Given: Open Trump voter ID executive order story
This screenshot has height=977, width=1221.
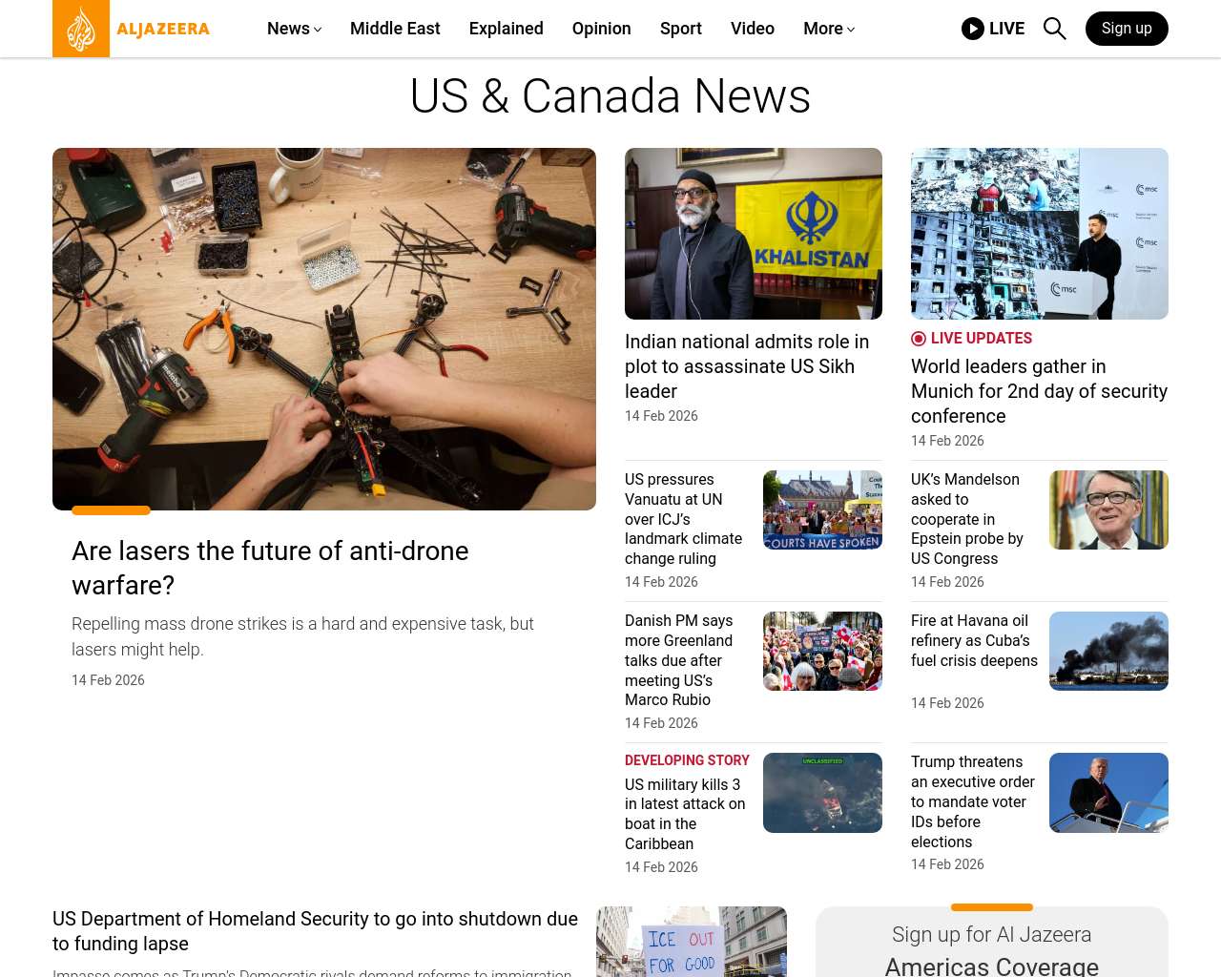Looking at the screenshot, I should click(x=973, y=801).
